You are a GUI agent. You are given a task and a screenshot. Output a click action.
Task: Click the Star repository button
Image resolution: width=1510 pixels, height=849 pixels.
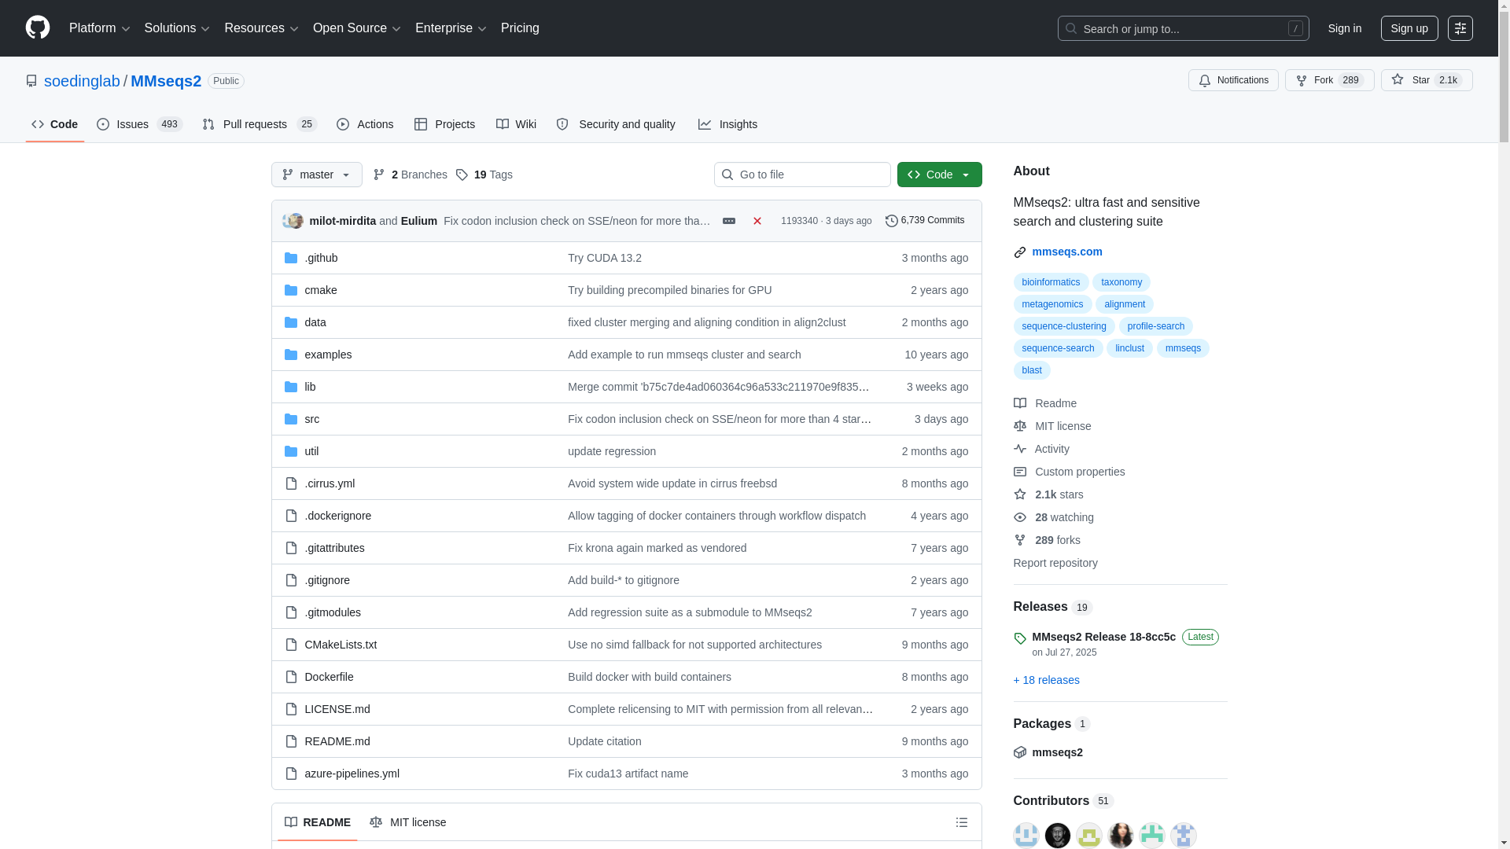1427,80
